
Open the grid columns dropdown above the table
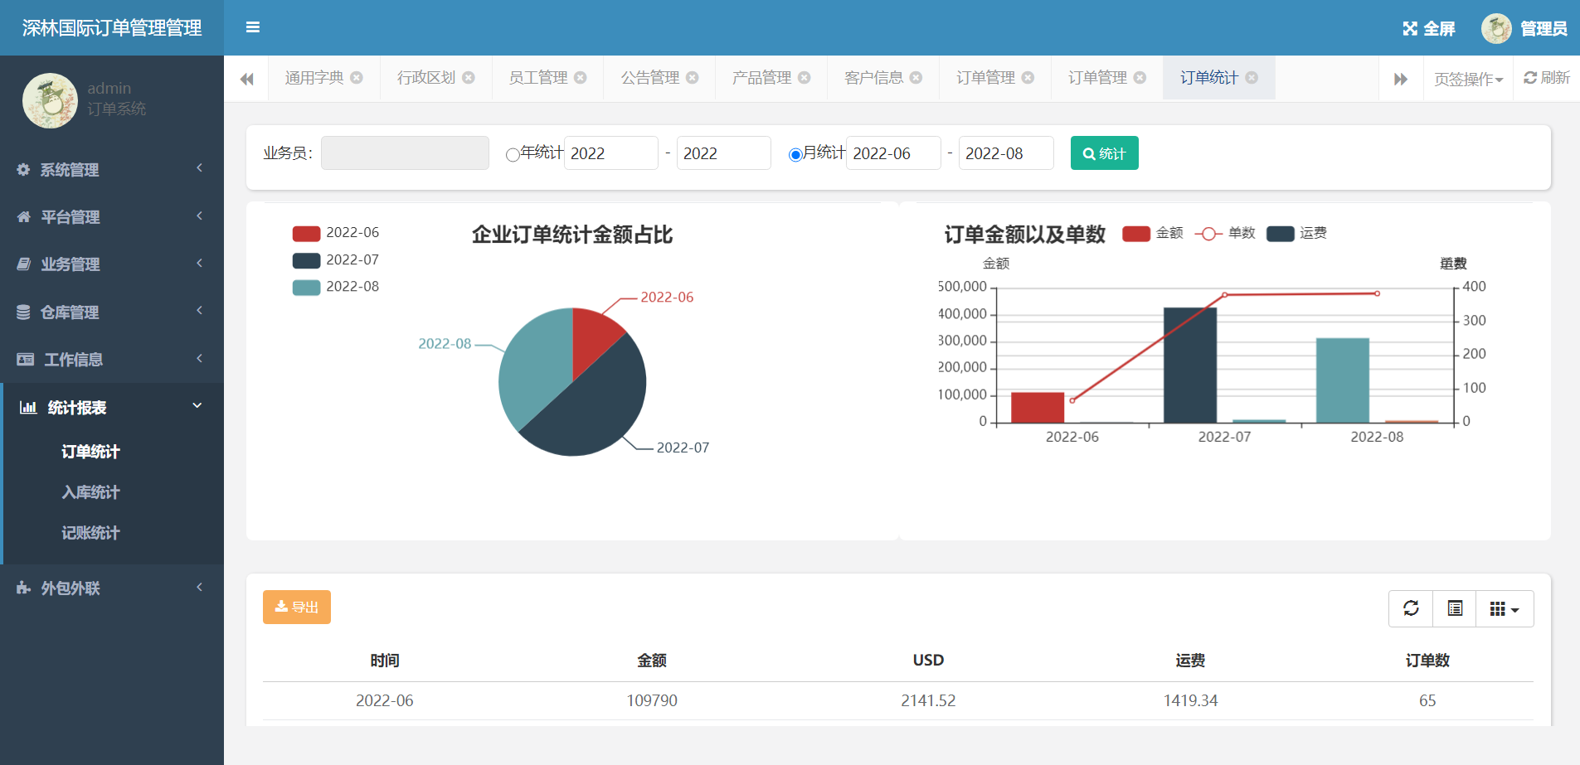1504,608
